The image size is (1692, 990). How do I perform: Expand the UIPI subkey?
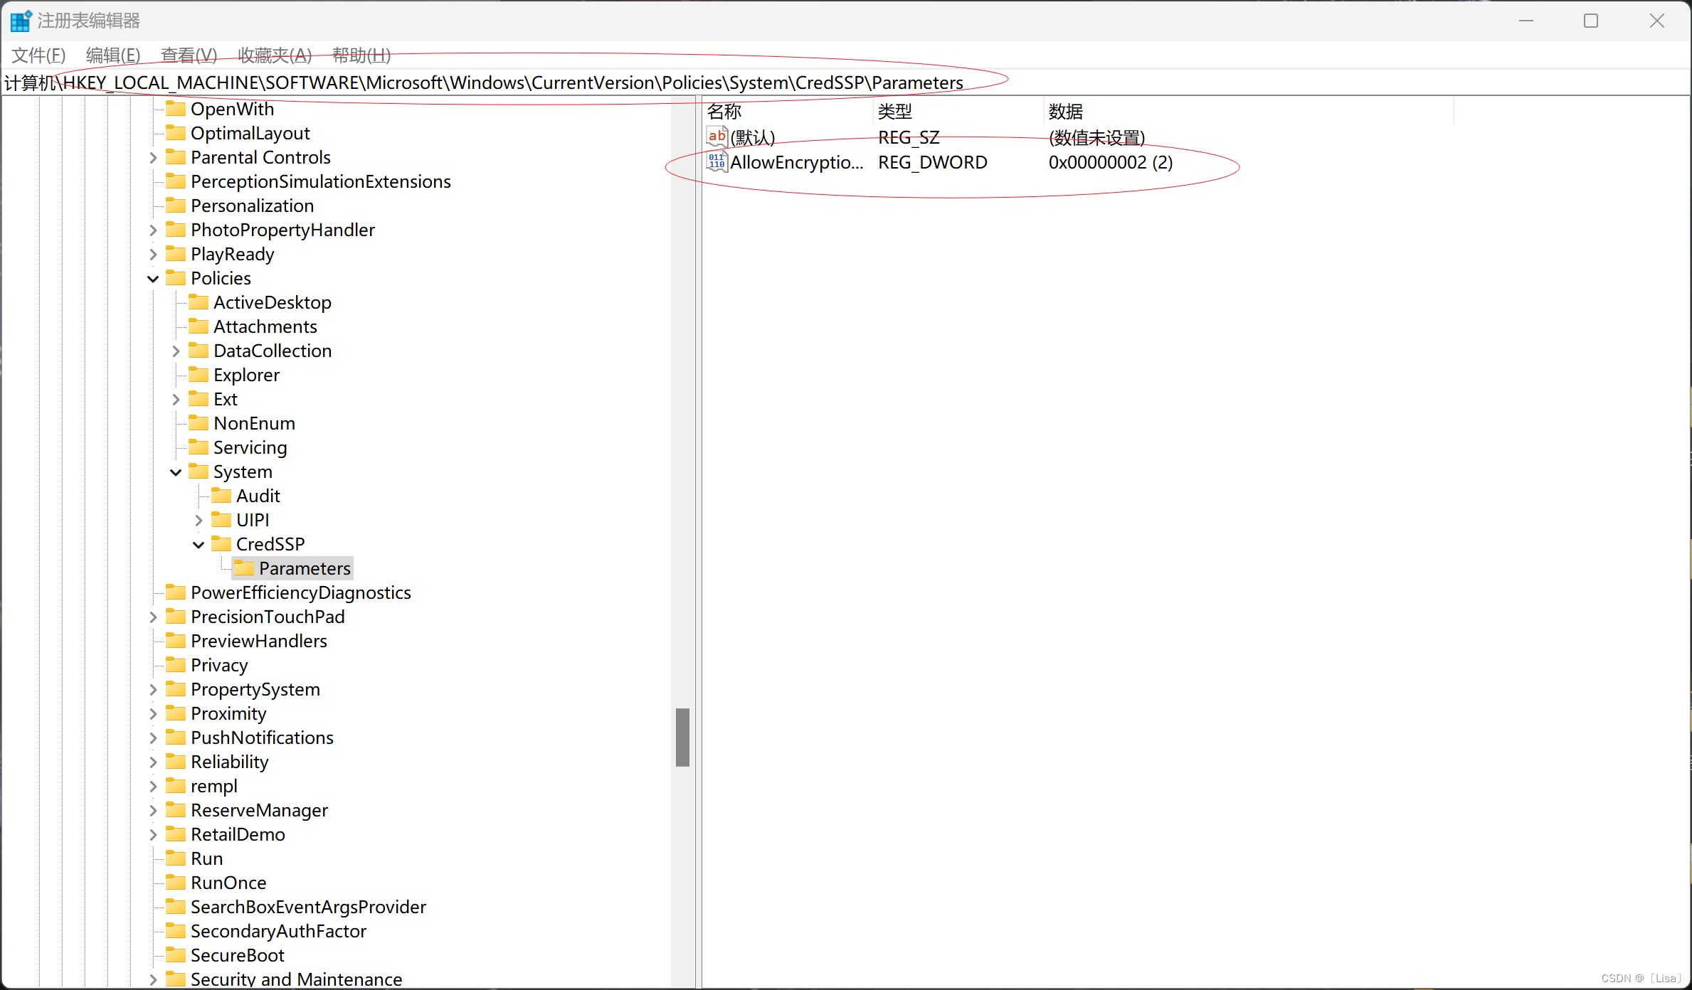(199, 521)
